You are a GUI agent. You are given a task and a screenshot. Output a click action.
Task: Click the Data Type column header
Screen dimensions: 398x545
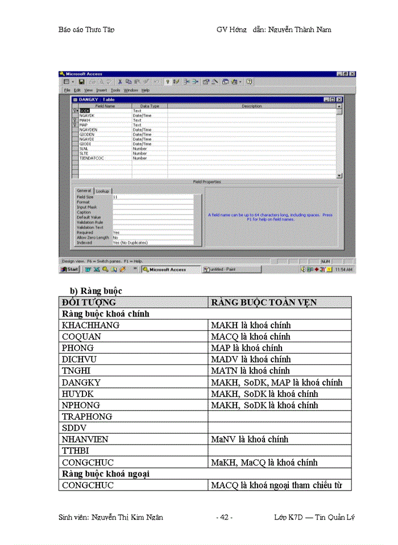150,106
